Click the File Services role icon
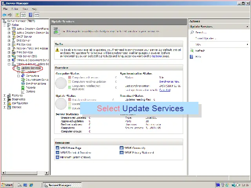The image size is (251, 188). [x=14, y=44]
